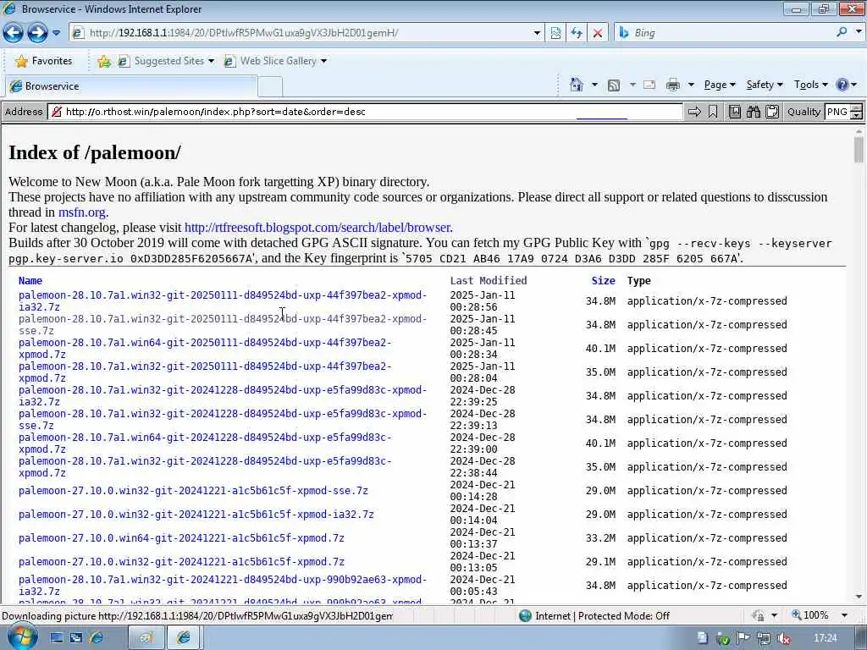
Task: Click the Last Modified column header text
Action: 489,281
